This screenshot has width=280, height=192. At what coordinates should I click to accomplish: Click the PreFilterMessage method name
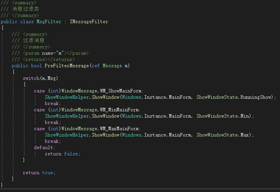point(67,66)
